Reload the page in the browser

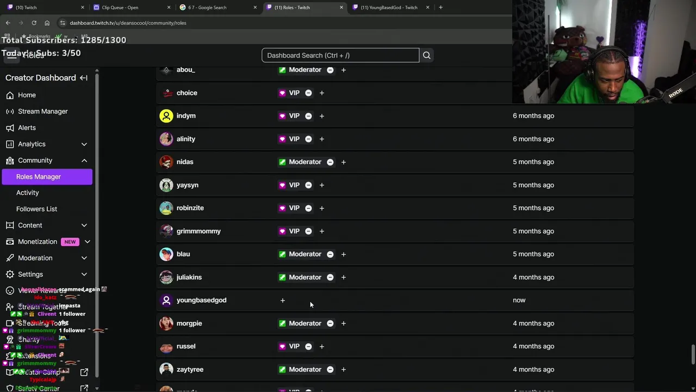(34, 23)
